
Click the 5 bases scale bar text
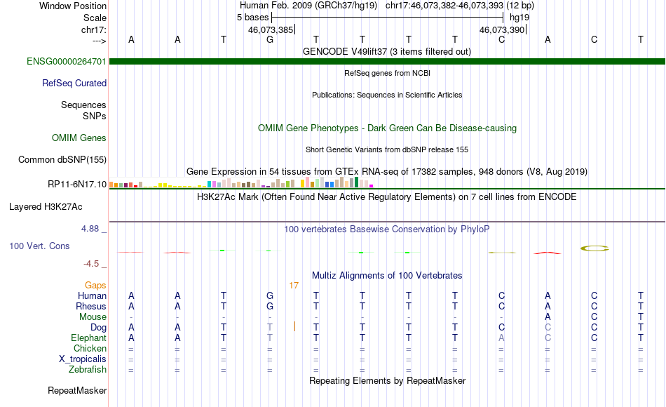[x=252, y=18]
